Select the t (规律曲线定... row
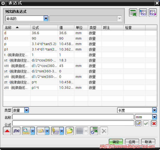The width and height of the screenshot is (160, 150). pyautogui.click(x=80, y=55)
